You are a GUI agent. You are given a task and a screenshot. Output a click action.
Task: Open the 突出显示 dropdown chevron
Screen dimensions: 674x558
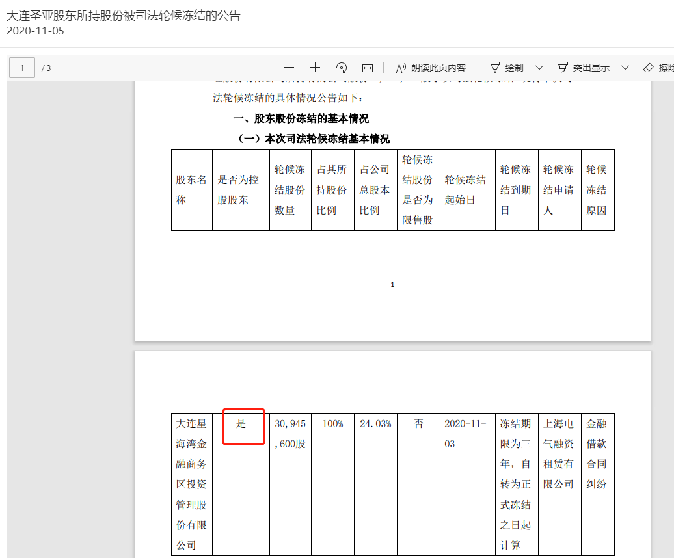coord(625,68)
